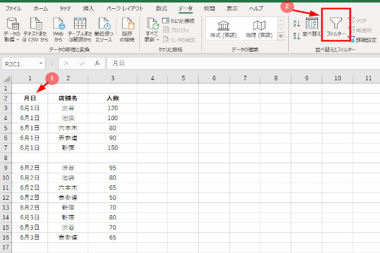Expand the data types gallery arrow
The width and height of the screenshot is (380, 253).
tap(281, 37)
